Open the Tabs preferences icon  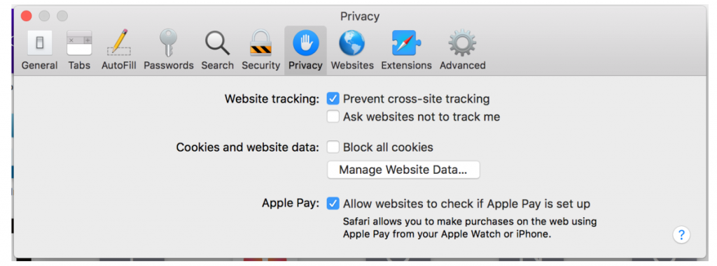[79, 43]
